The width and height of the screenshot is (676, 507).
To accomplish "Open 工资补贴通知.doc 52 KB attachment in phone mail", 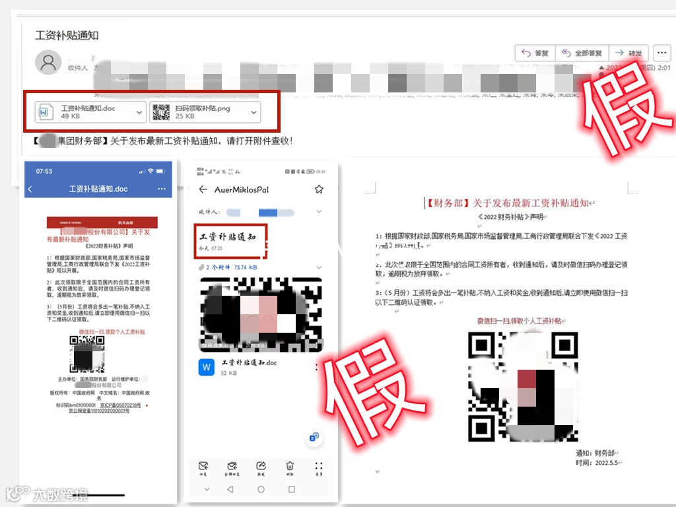I will pos(249,367).
